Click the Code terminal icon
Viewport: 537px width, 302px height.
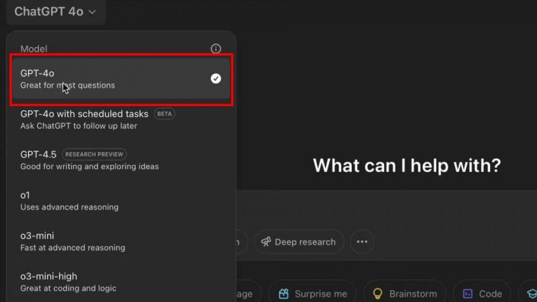tap(468, 294)
